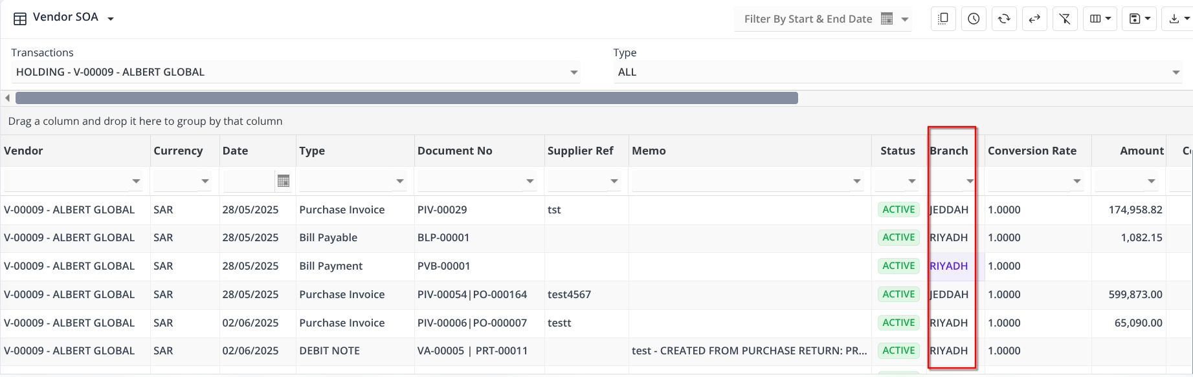Image resolution: width=1193 pixels, height=377 pixels.
Task: Expand the Transactions vendor dropdown
Action: click(x=574, y=72)
